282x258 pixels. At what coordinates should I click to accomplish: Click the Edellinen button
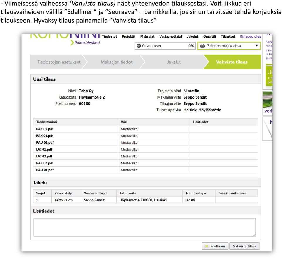pyautogui.click(x=215, y=246)
